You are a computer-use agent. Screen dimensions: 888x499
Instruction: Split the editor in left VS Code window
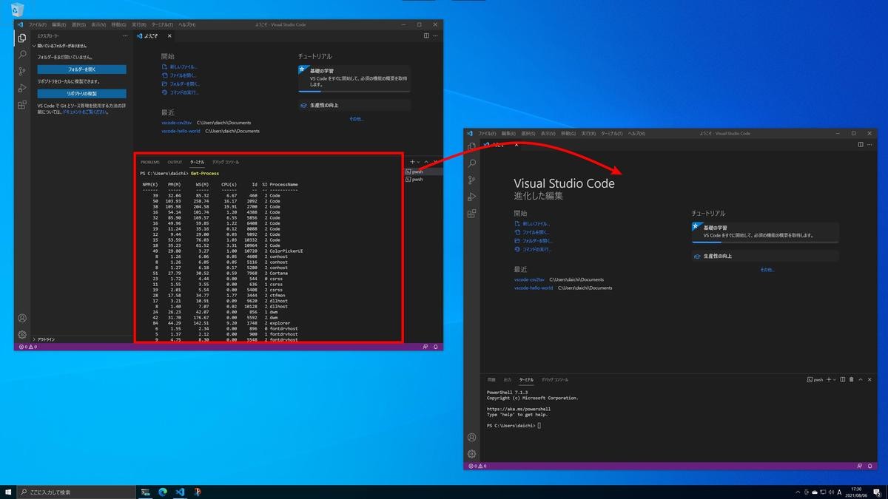[x=426, y=35]
